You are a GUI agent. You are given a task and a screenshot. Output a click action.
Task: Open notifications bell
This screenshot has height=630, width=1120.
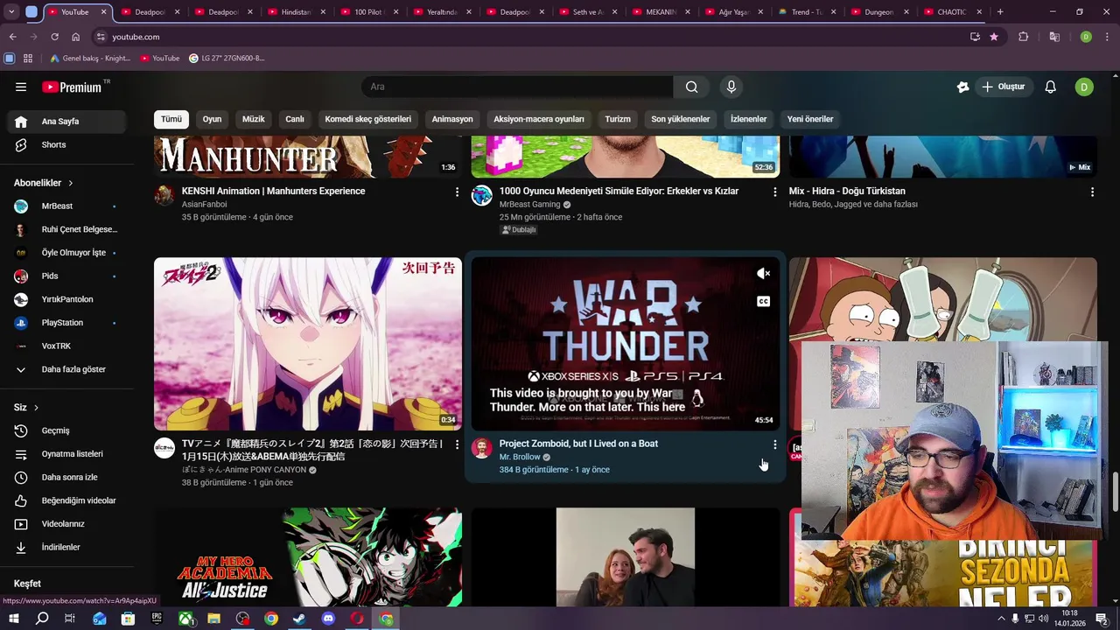1051,87
